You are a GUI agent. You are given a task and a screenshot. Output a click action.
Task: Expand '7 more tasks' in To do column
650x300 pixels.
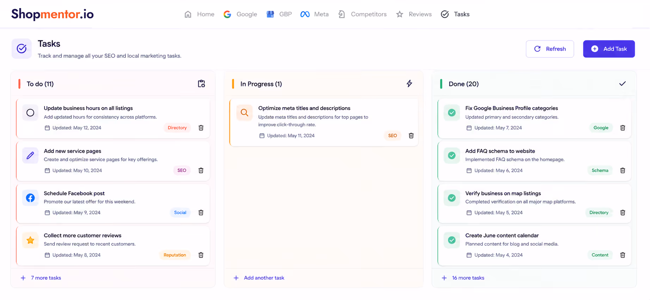[x=41, y=278]
